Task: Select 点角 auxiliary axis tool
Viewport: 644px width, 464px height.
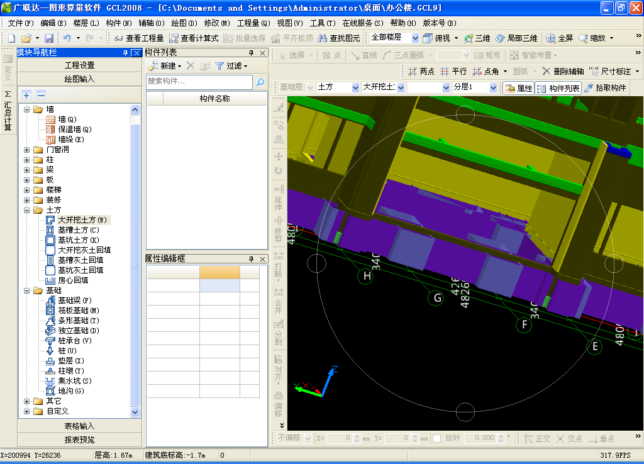Action: (486, 72)
